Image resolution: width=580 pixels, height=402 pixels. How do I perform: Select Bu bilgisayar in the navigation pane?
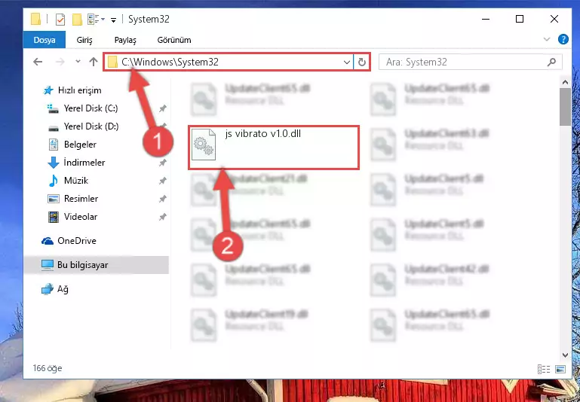tap(97, 265)
